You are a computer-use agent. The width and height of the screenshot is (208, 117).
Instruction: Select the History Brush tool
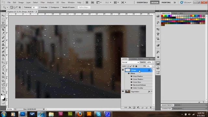3,48
